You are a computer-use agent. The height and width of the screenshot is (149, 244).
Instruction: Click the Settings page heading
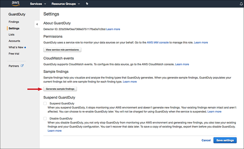pyautogui.click(x=51, y=14)
